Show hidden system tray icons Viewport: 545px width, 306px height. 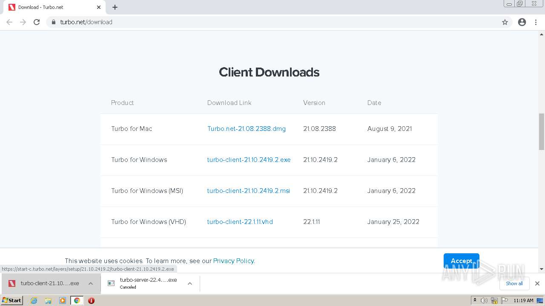point(475,300)
